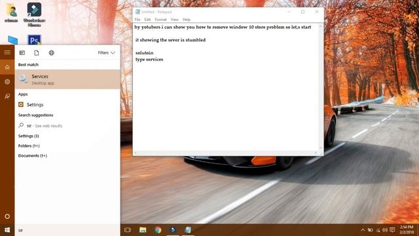
Task: Open the Action Center notification icon
Action: pos(392,230)
